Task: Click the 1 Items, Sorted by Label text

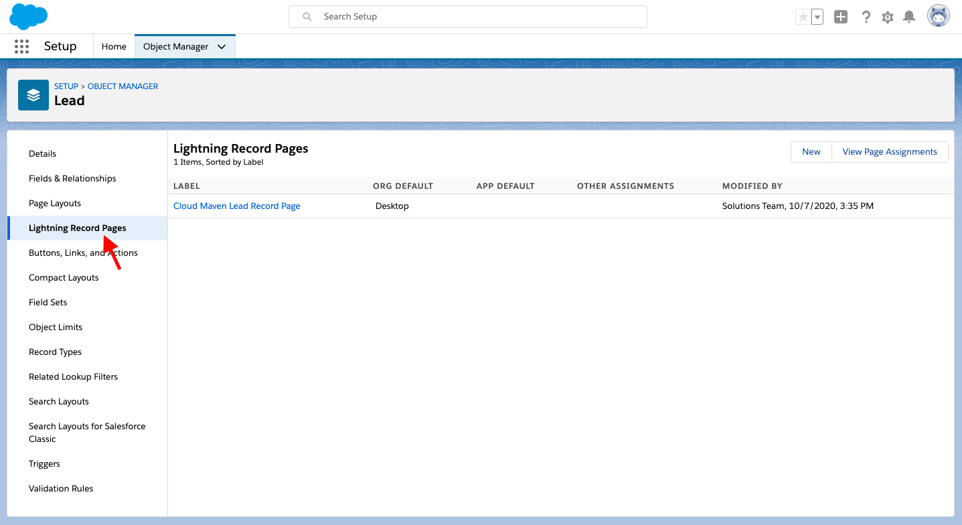Action: pyautogui.click(x=218, y=162)
